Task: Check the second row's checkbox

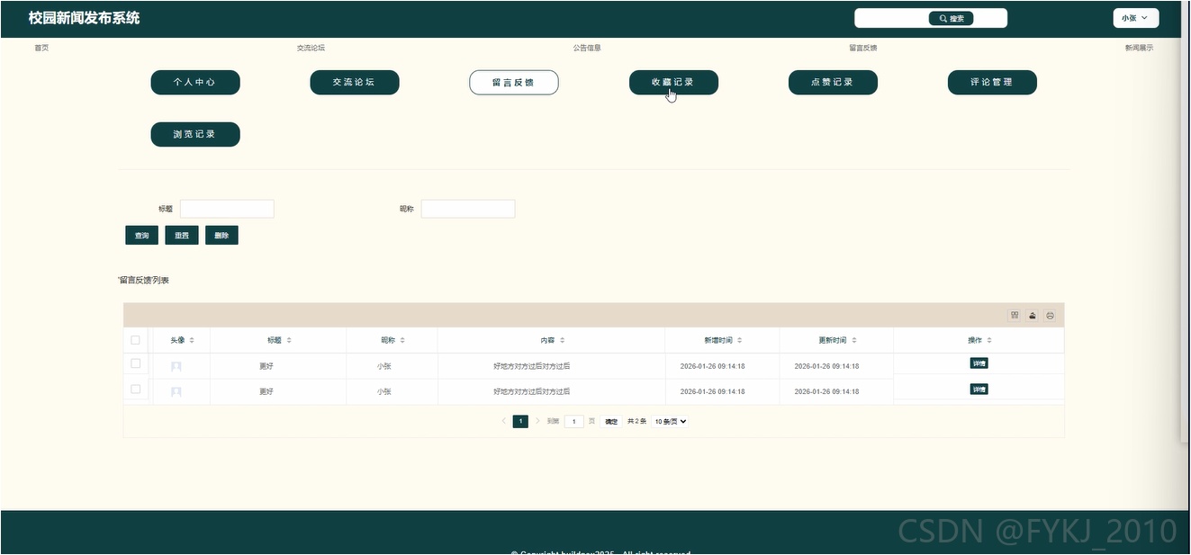Action: 136,389
